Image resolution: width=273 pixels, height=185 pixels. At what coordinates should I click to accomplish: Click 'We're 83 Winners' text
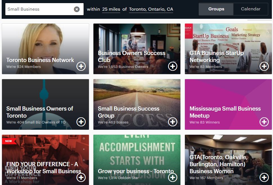(x=205, y=122)
